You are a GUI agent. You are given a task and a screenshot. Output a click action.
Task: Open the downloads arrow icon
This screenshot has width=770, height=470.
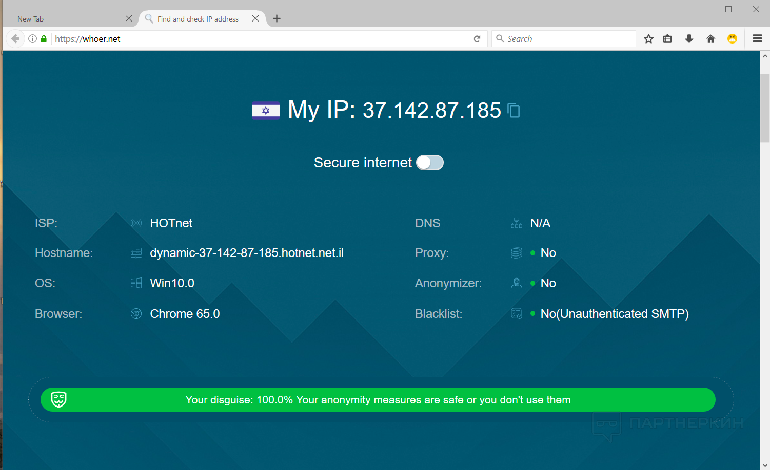(689, 39)
